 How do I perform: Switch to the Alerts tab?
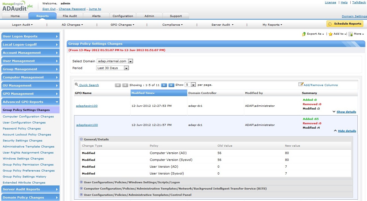click(96, 16)
